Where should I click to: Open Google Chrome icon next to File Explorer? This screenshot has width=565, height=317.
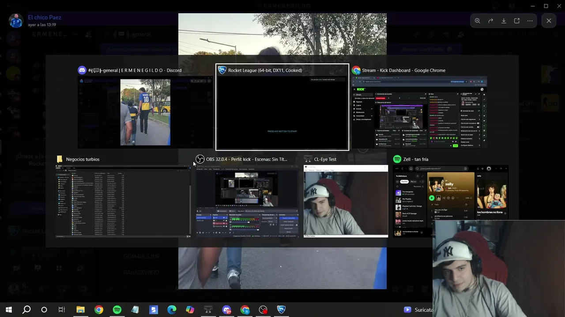[x=99, y=310]
